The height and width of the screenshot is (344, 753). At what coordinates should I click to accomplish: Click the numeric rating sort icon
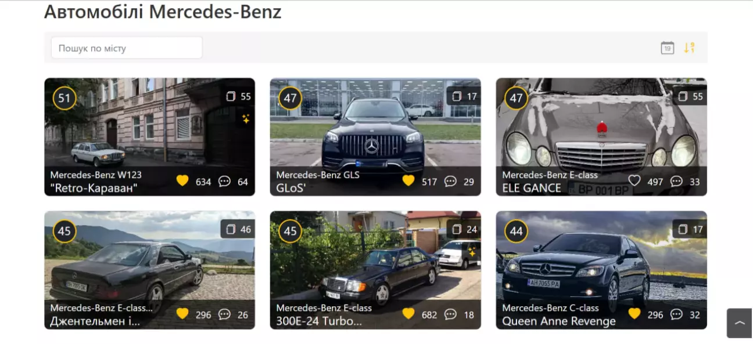[689, 48]
